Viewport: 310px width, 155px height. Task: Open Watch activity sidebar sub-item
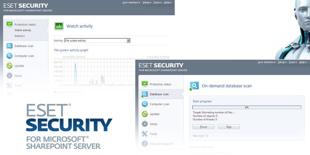pos(23,30)
